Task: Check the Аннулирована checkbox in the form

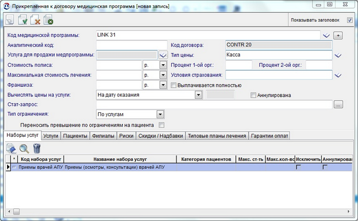Action: point(253,95)
